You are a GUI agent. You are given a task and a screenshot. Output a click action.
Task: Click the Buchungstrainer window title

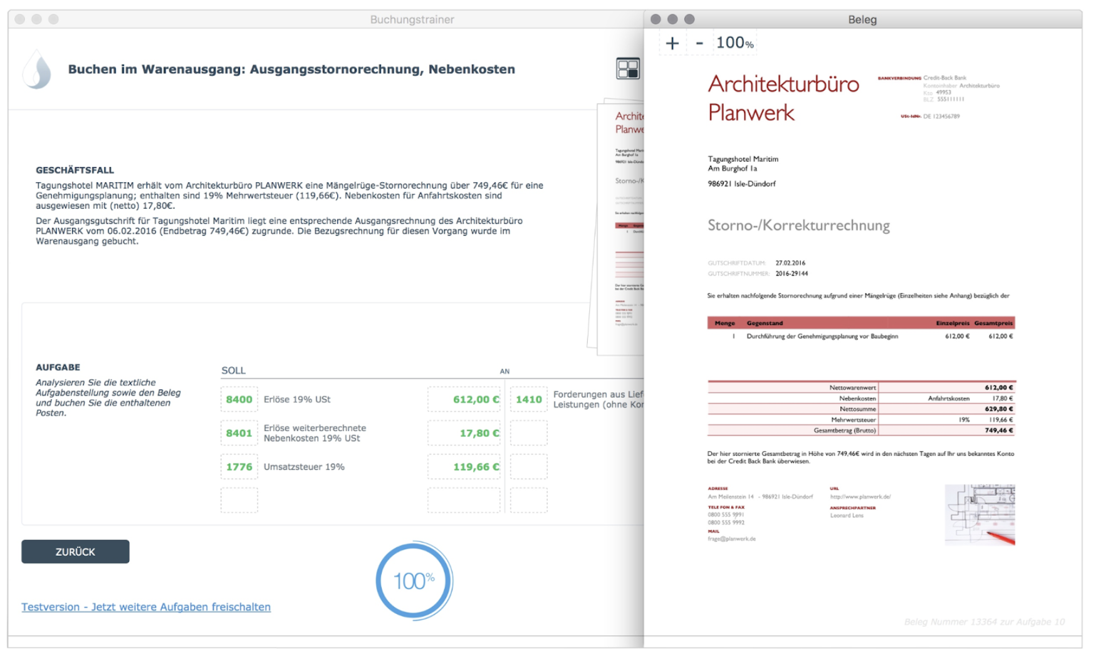coord(412,19)
